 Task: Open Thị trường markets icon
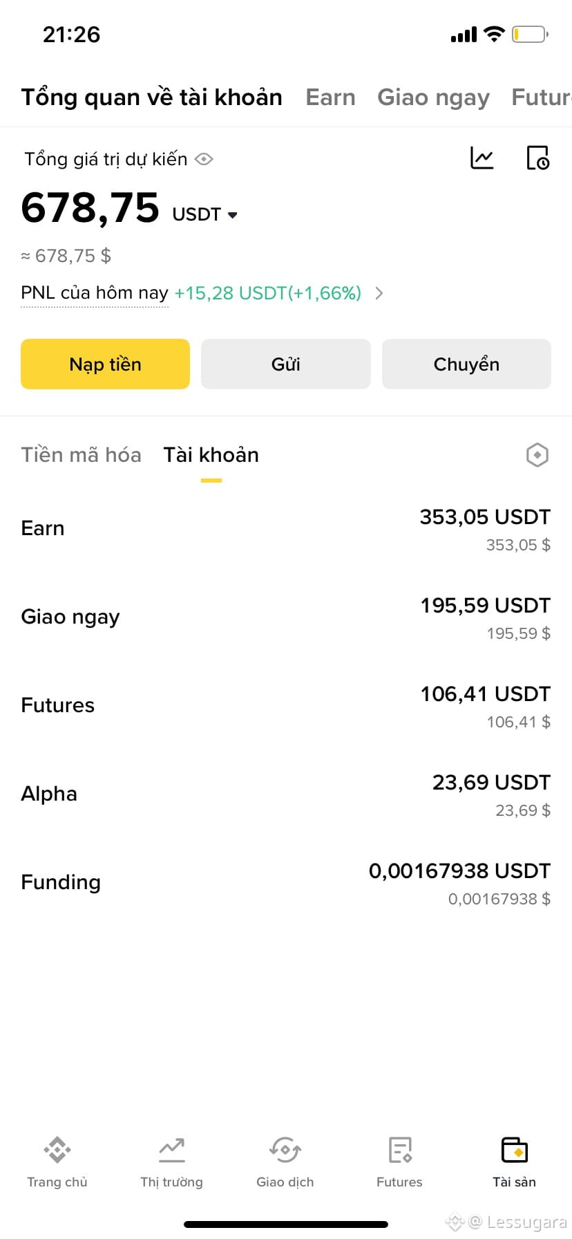click(x=171, y=1150)
